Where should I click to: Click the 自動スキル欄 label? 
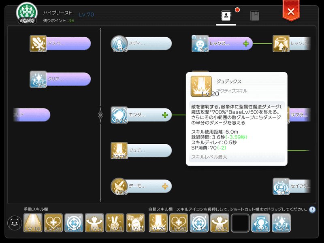160,209
